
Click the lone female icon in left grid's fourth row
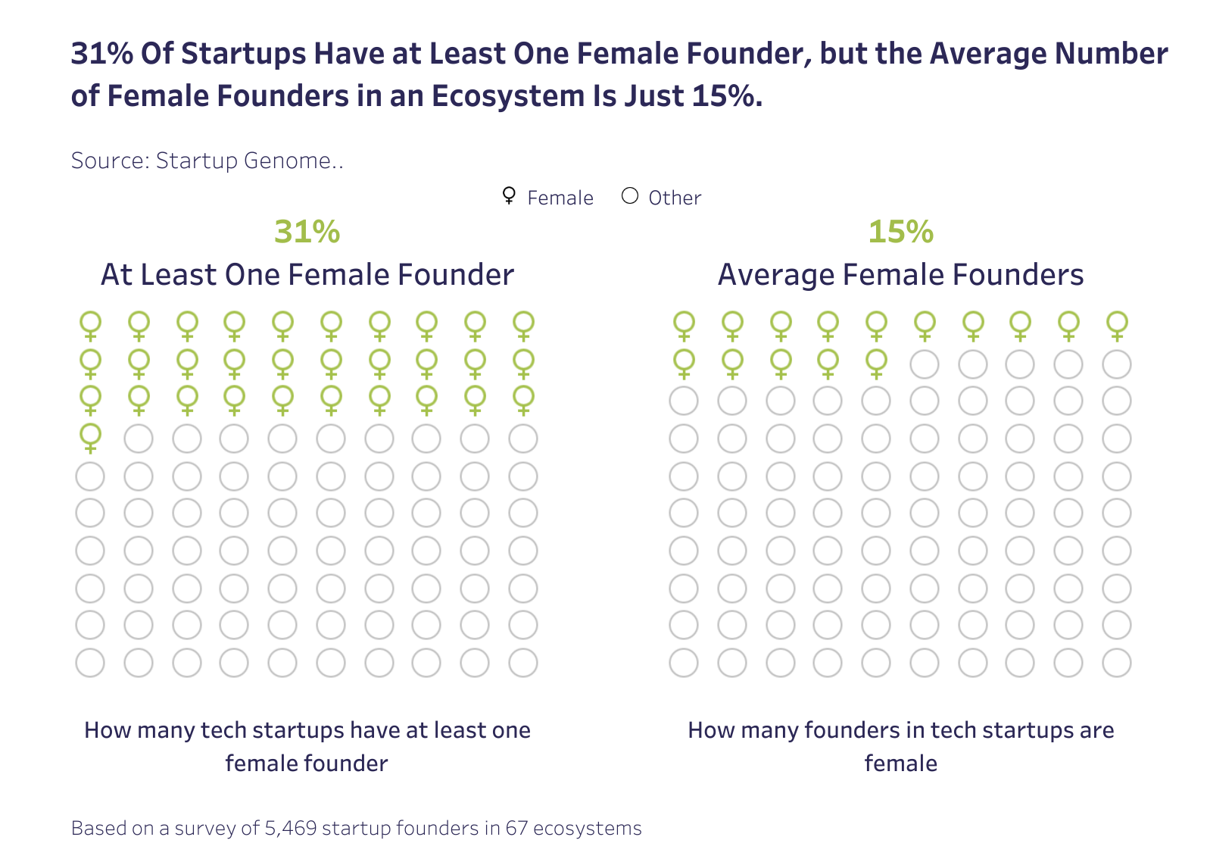(90, 438)
